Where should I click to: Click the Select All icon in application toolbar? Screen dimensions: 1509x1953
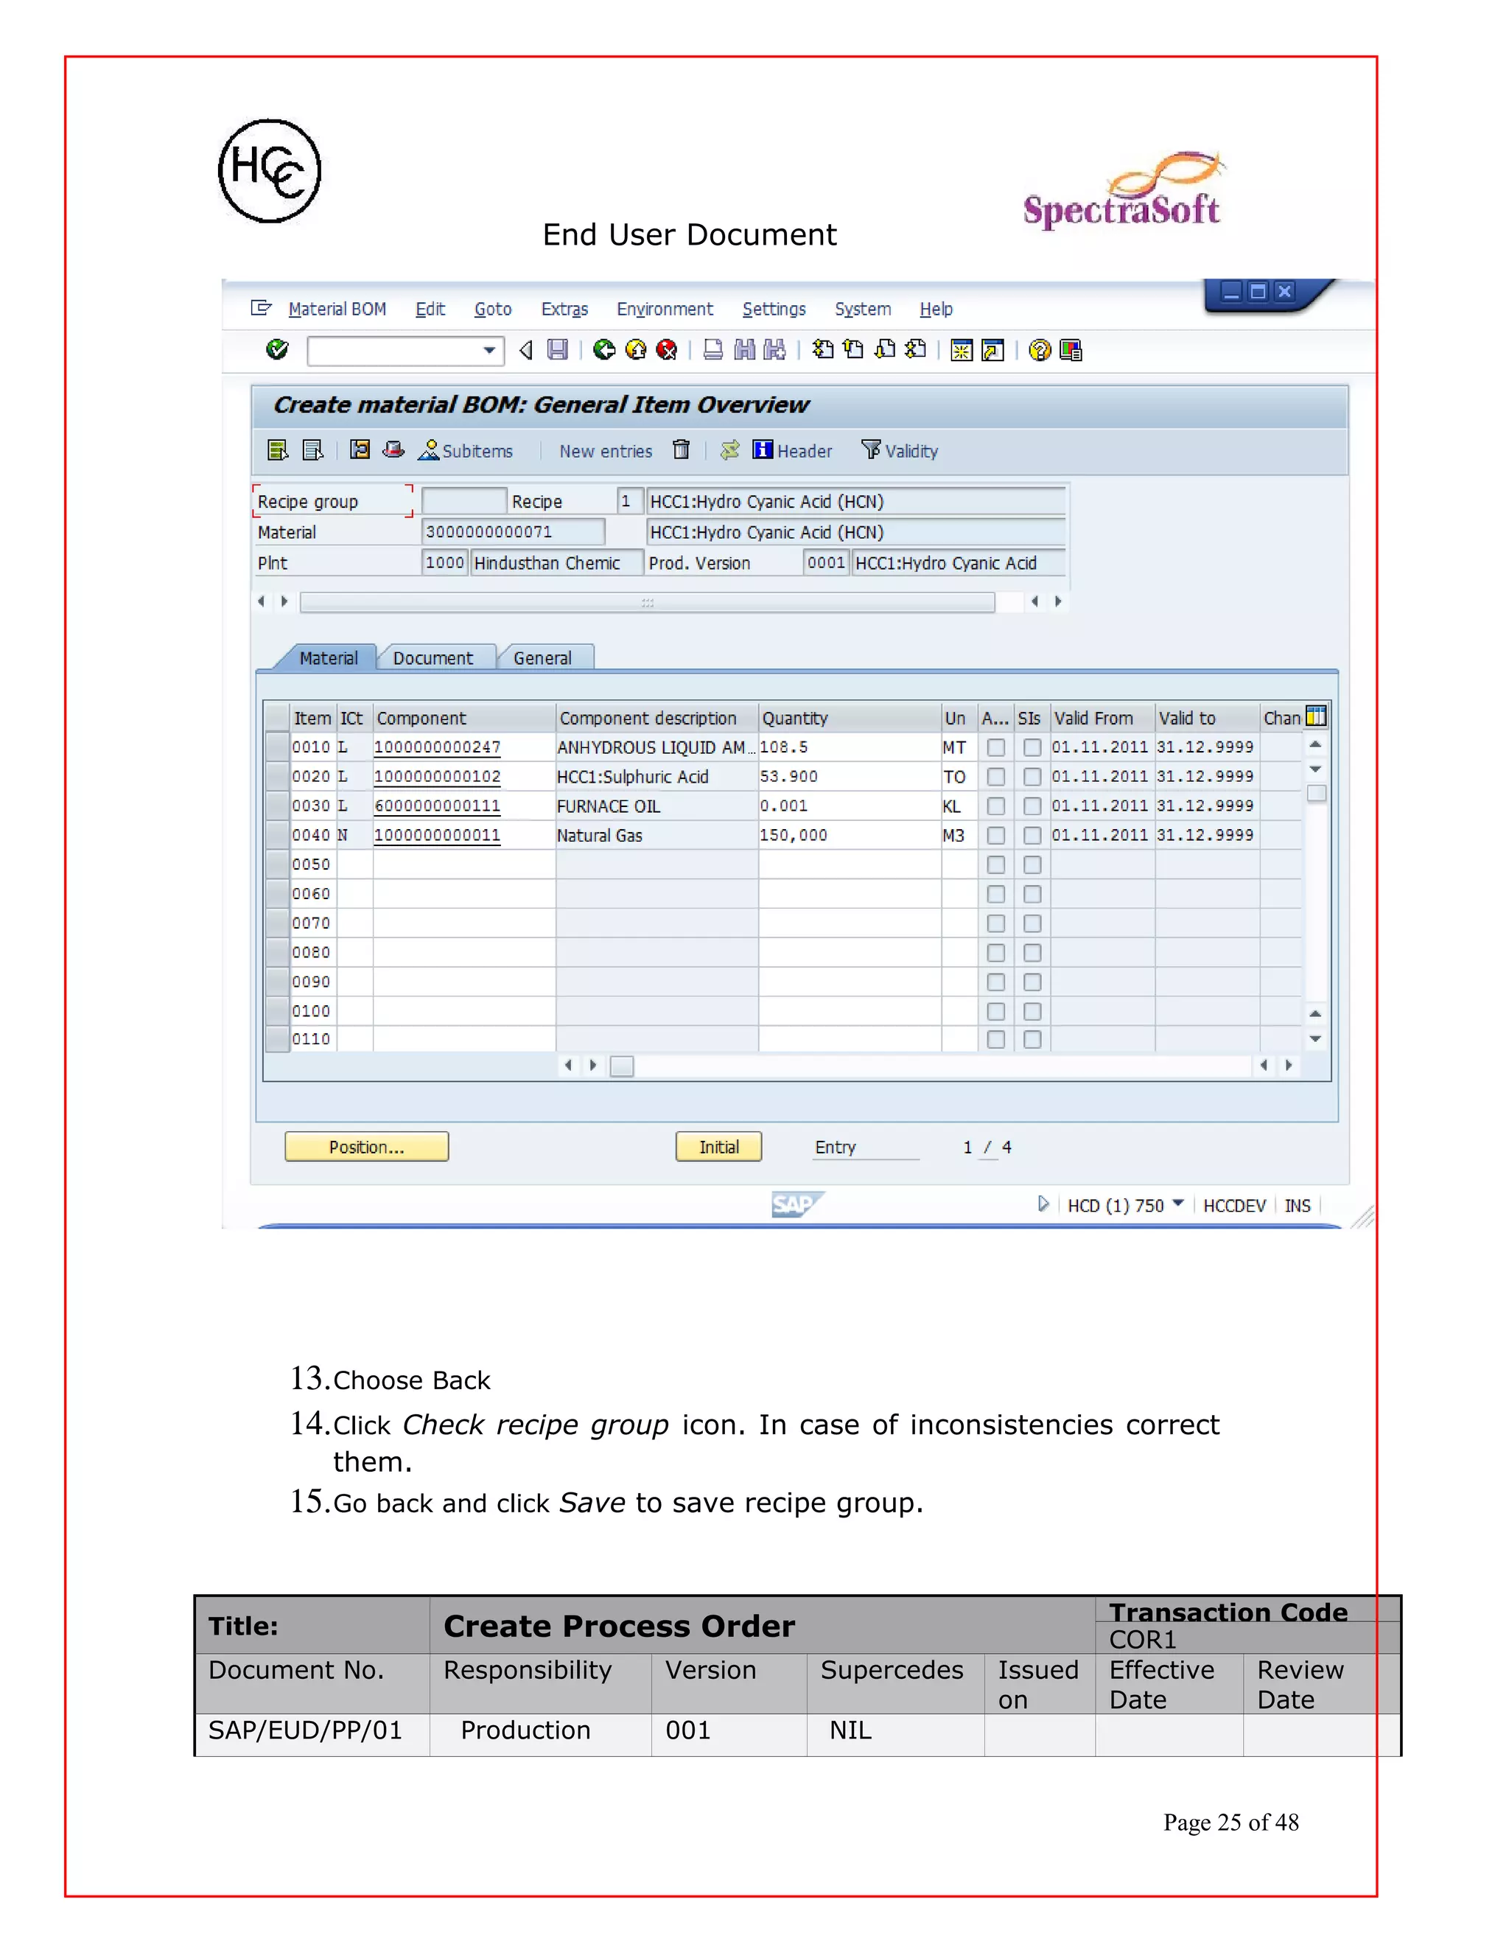pos(278,450)
